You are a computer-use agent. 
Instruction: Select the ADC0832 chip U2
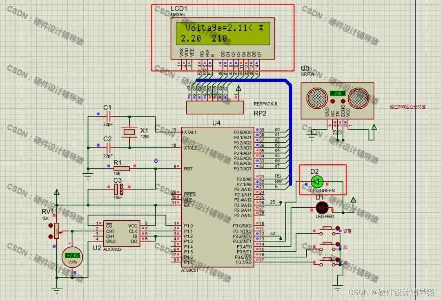pyautogui.click(x=122, y=233)
